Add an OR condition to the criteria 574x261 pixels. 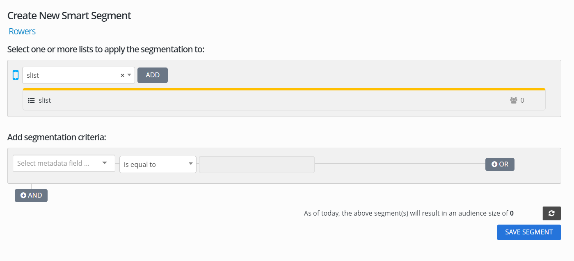click(500, 164)
